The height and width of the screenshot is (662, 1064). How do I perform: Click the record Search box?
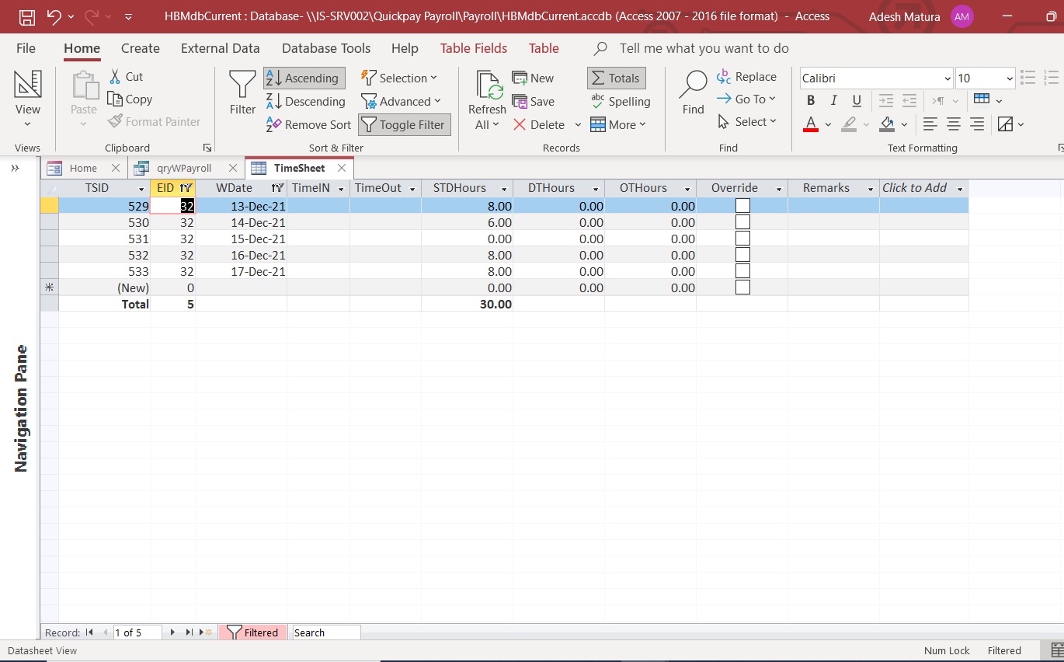coord(326,632)
